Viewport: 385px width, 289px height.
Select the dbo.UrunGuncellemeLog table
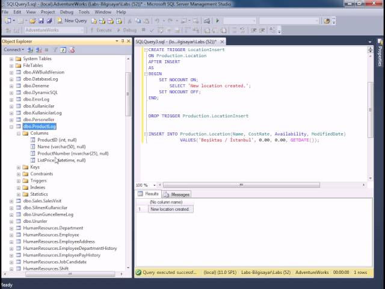click(x=48, y=214)
